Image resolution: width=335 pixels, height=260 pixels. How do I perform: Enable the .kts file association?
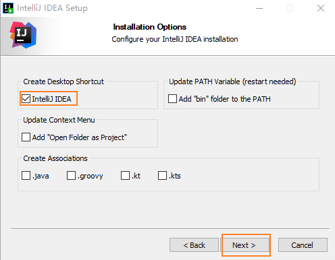click(162, 176)
